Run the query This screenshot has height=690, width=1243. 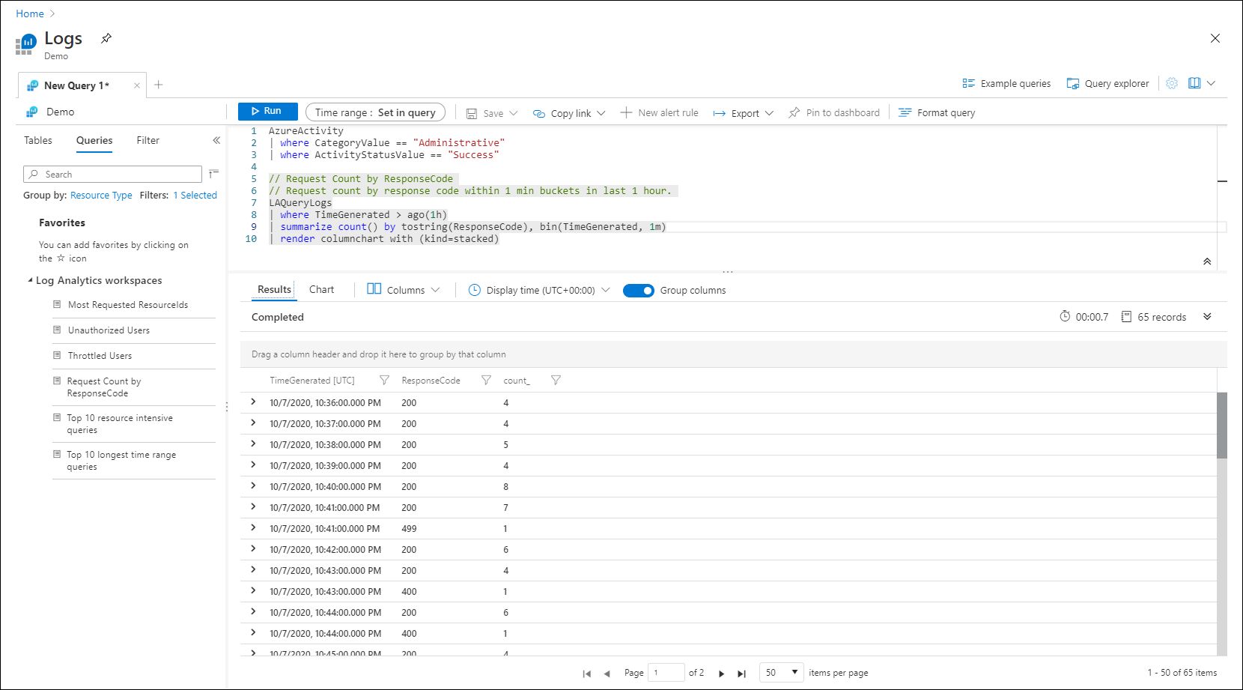coord(267,111)
